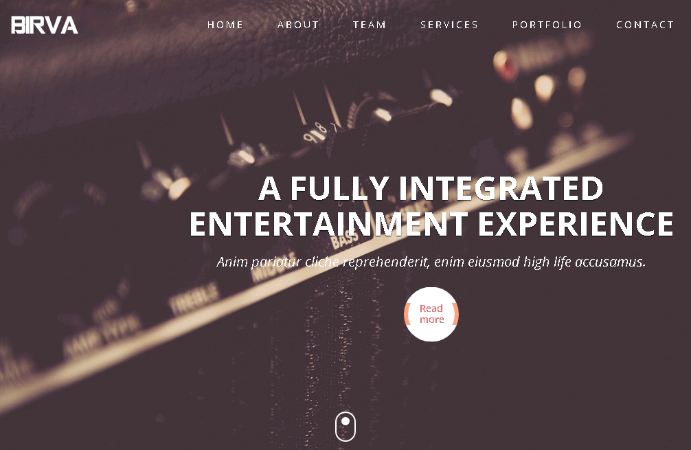This screenshot has width=691, height=450.
Task: Click the BASS label in the background photo
Action: (x=345, y=238)
